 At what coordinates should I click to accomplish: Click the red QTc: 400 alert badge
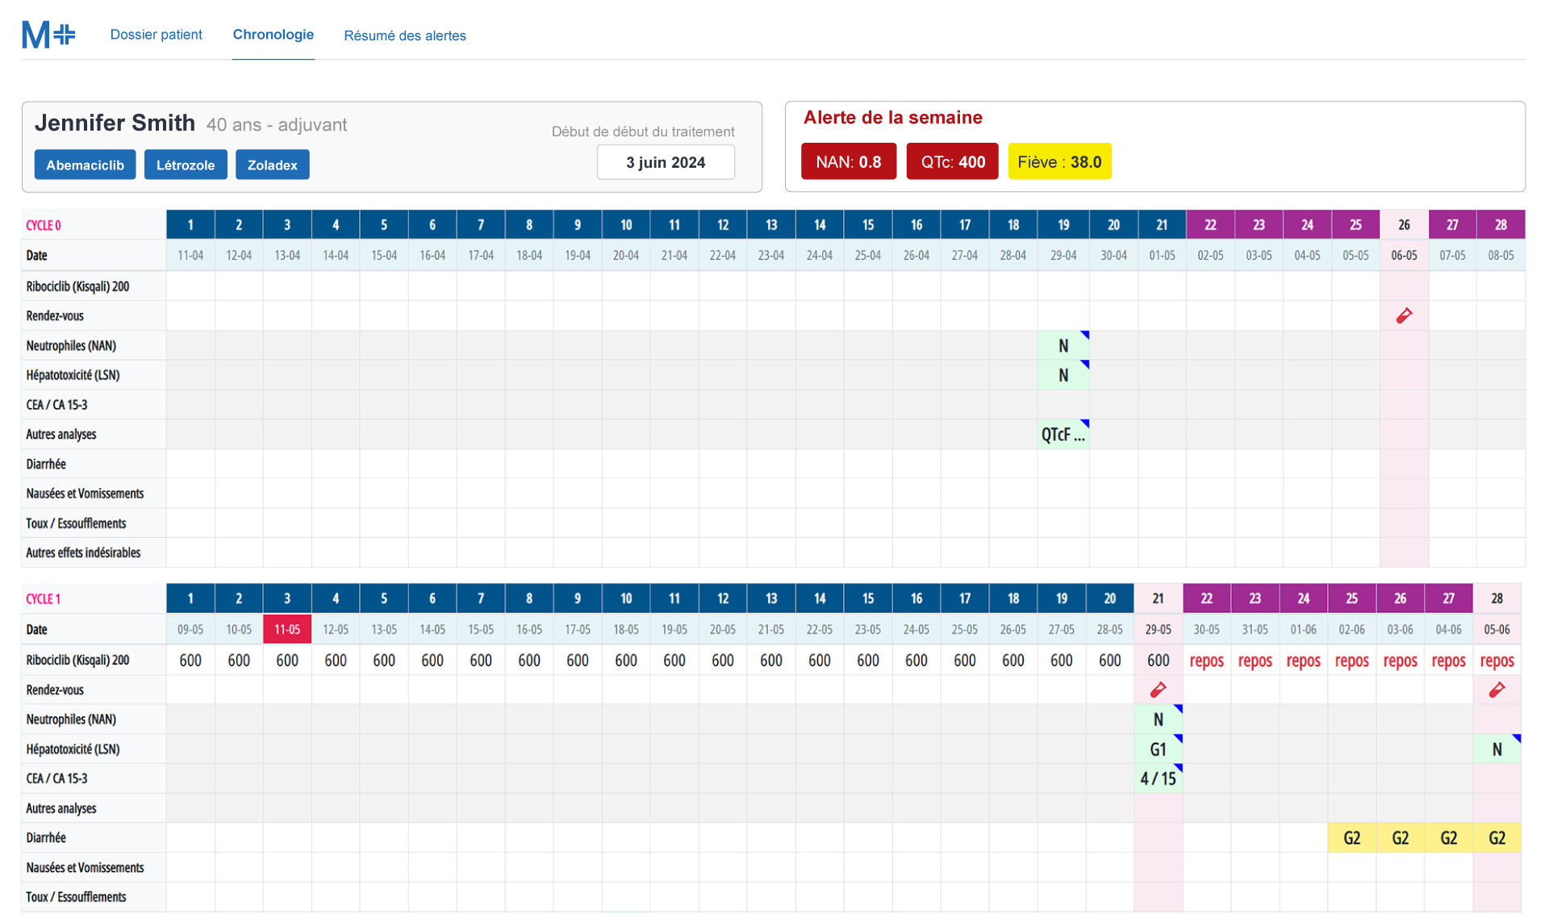pyautogui.click(x=952, y=161)
